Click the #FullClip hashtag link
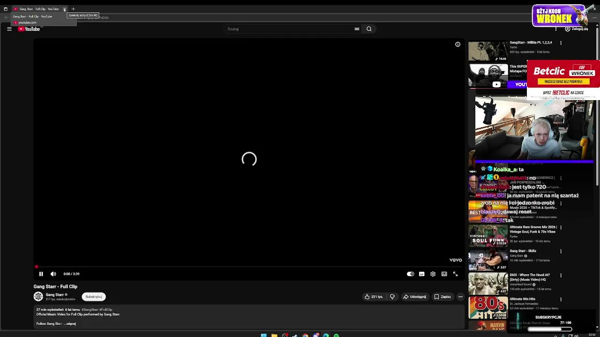The image size is (600, 337). pos(105,310)
